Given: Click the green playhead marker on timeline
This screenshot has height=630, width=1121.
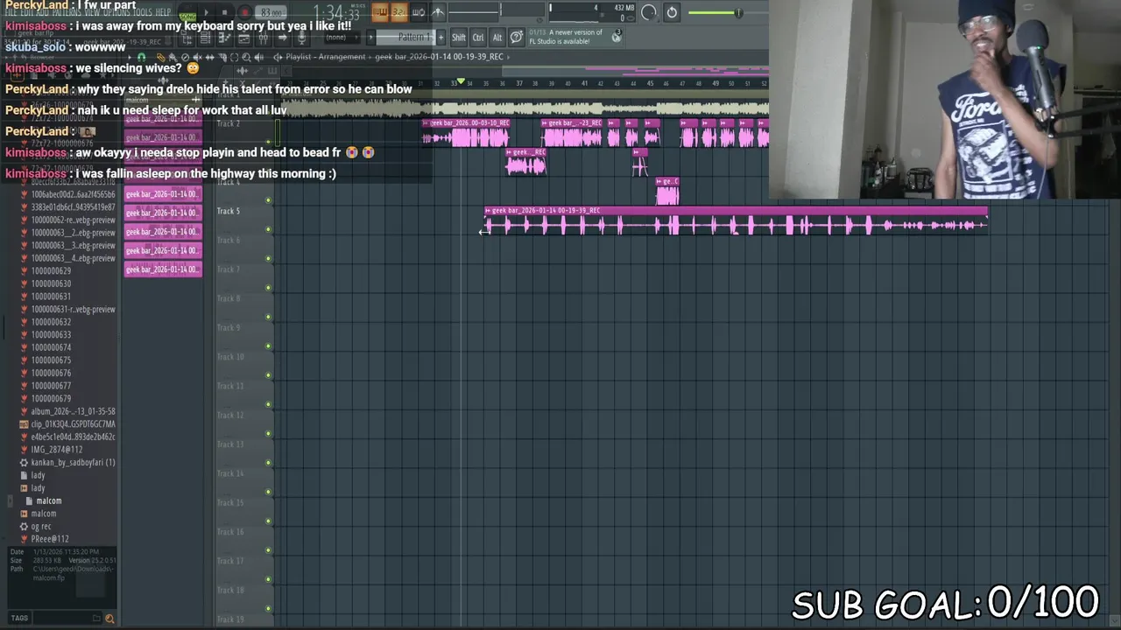Looking at the screenshot, I should tap(462, 81).
